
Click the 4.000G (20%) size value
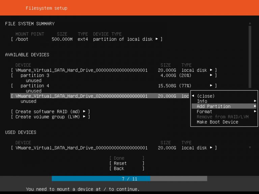tap(176, 75)
